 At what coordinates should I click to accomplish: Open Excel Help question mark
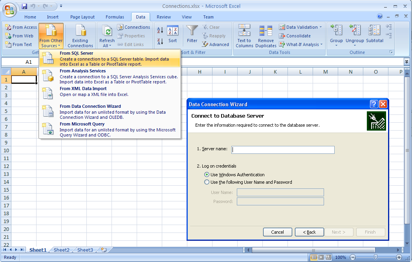point(380,16)
